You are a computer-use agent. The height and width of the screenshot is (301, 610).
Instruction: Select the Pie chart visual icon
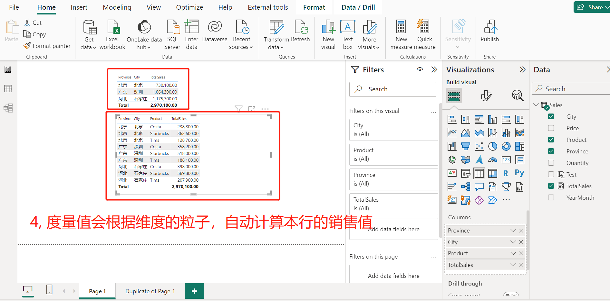pyautogui.click(x=493, y=146)
